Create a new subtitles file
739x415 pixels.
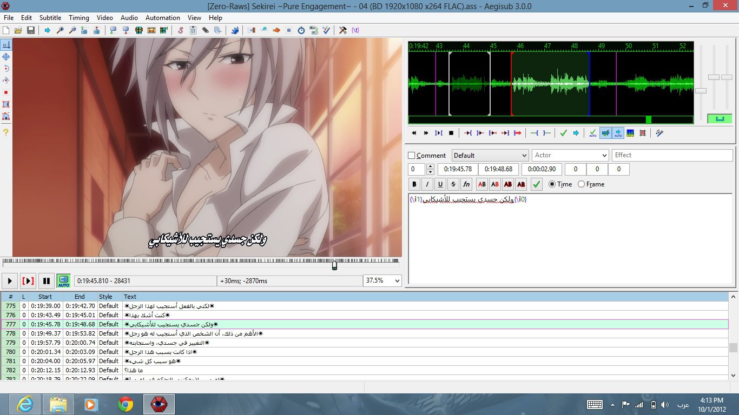[x=6, y=30]
